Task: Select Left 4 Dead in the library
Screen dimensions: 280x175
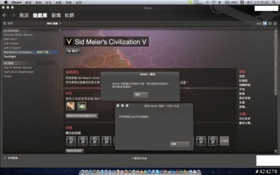Action: click(x=11, y=43)
